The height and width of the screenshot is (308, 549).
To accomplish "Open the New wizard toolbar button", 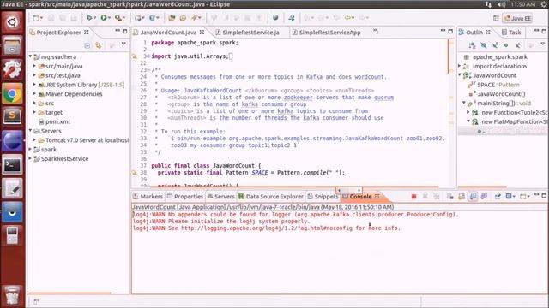I will (x=36, y=17).
